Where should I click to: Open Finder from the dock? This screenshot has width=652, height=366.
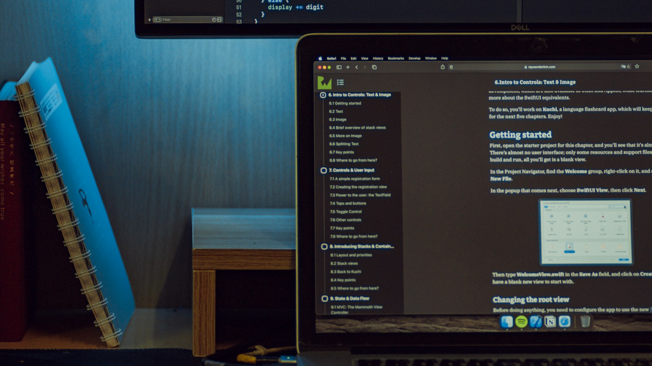point(507,322)
